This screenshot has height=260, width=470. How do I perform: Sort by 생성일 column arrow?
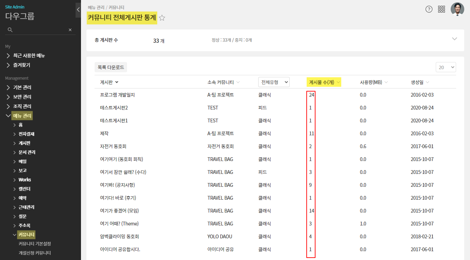[x=427, y=82]
